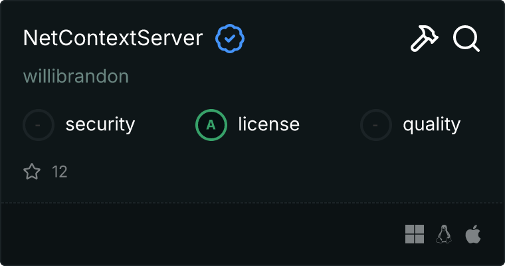
Task: Click the star icon
Action: point(32,172)
